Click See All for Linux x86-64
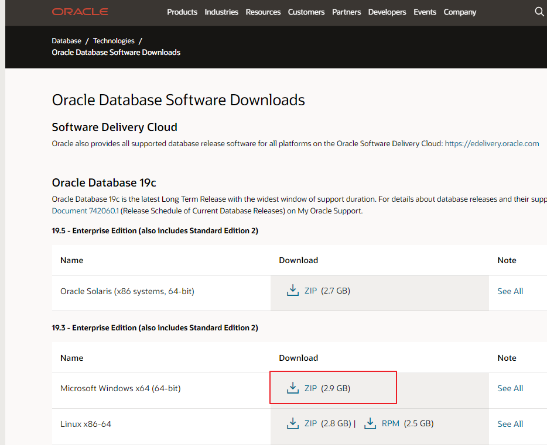This screenshot has width=547, height=445. pyautogui.click(x=510, y=424)
